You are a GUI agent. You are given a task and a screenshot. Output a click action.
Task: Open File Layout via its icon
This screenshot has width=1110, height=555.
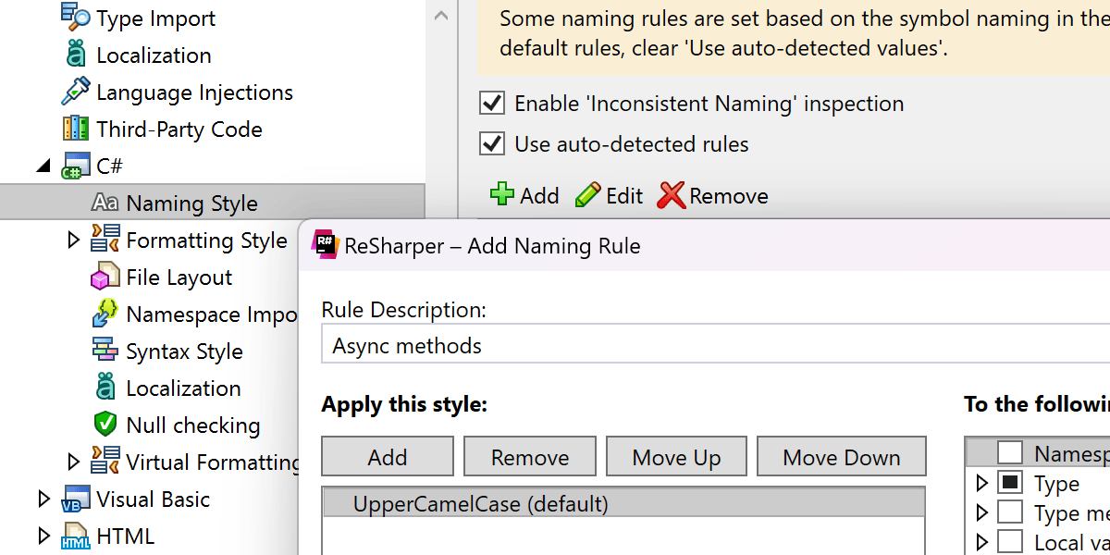coord(105,277)
